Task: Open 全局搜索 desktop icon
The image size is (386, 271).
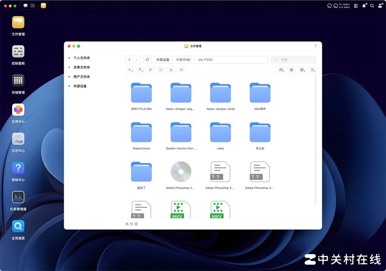Action: tap(18, 226)
